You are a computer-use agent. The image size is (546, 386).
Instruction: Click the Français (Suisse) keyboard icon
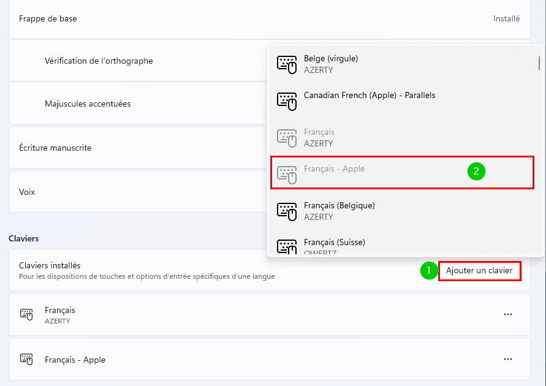point(287,247)
